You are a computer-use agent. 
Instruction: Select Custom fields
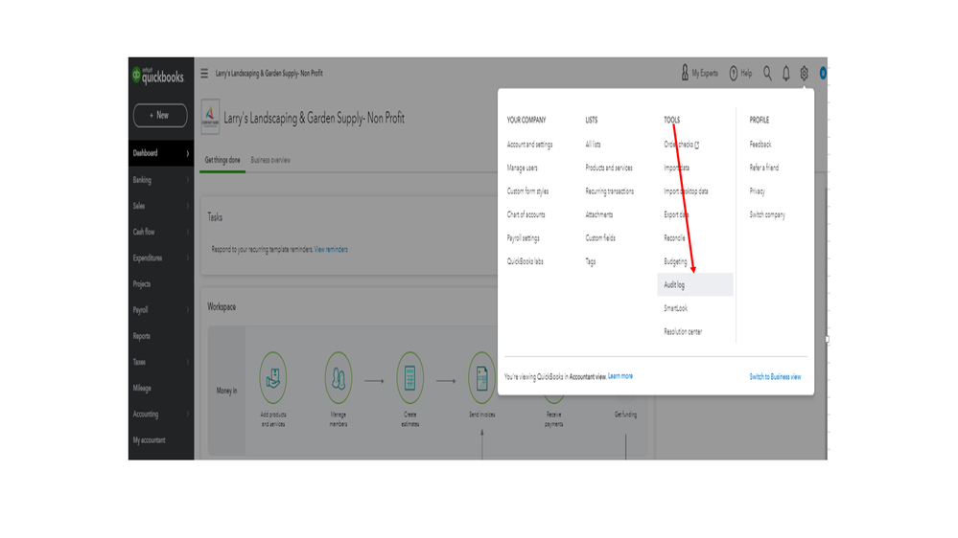[x=600, y=238]
